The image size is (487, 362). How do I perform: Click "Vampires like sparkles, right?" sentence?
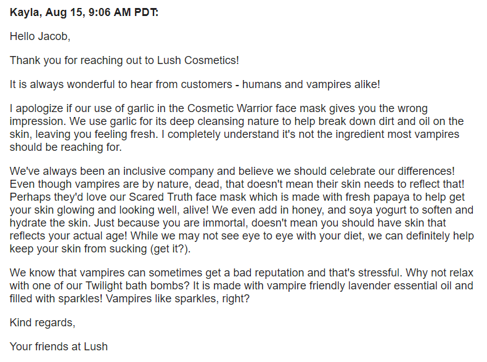click(178, 299)
